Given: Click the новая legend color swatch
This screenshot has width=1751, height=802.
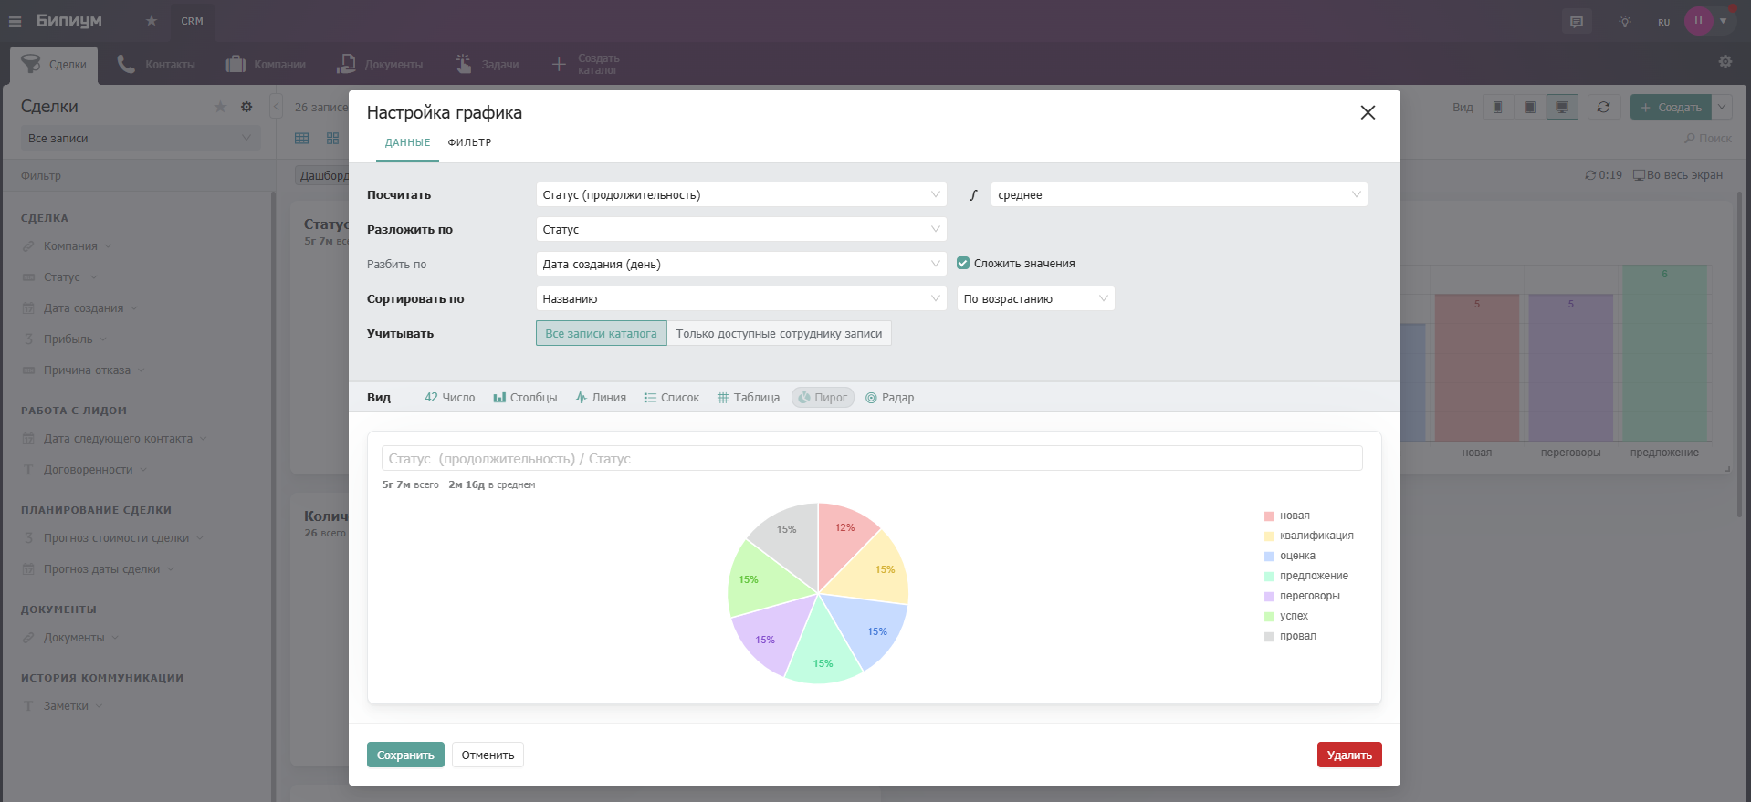Looking at the screenshot, I should pyautogui.click(x=1269, y=516).
